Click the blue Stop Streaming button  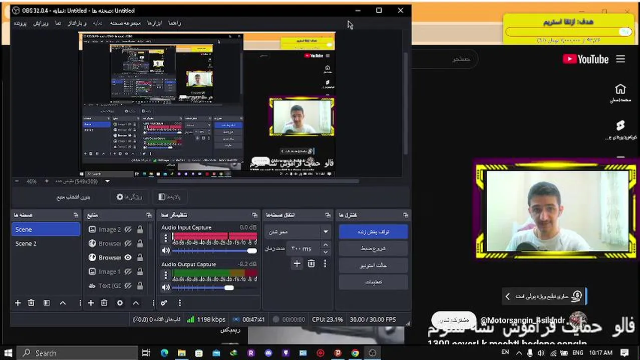[x=373, y=232]
